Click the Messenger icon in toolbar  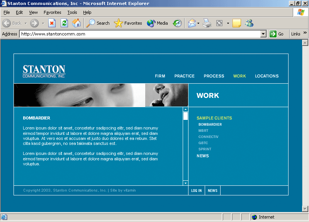click(x=249, y=23)
